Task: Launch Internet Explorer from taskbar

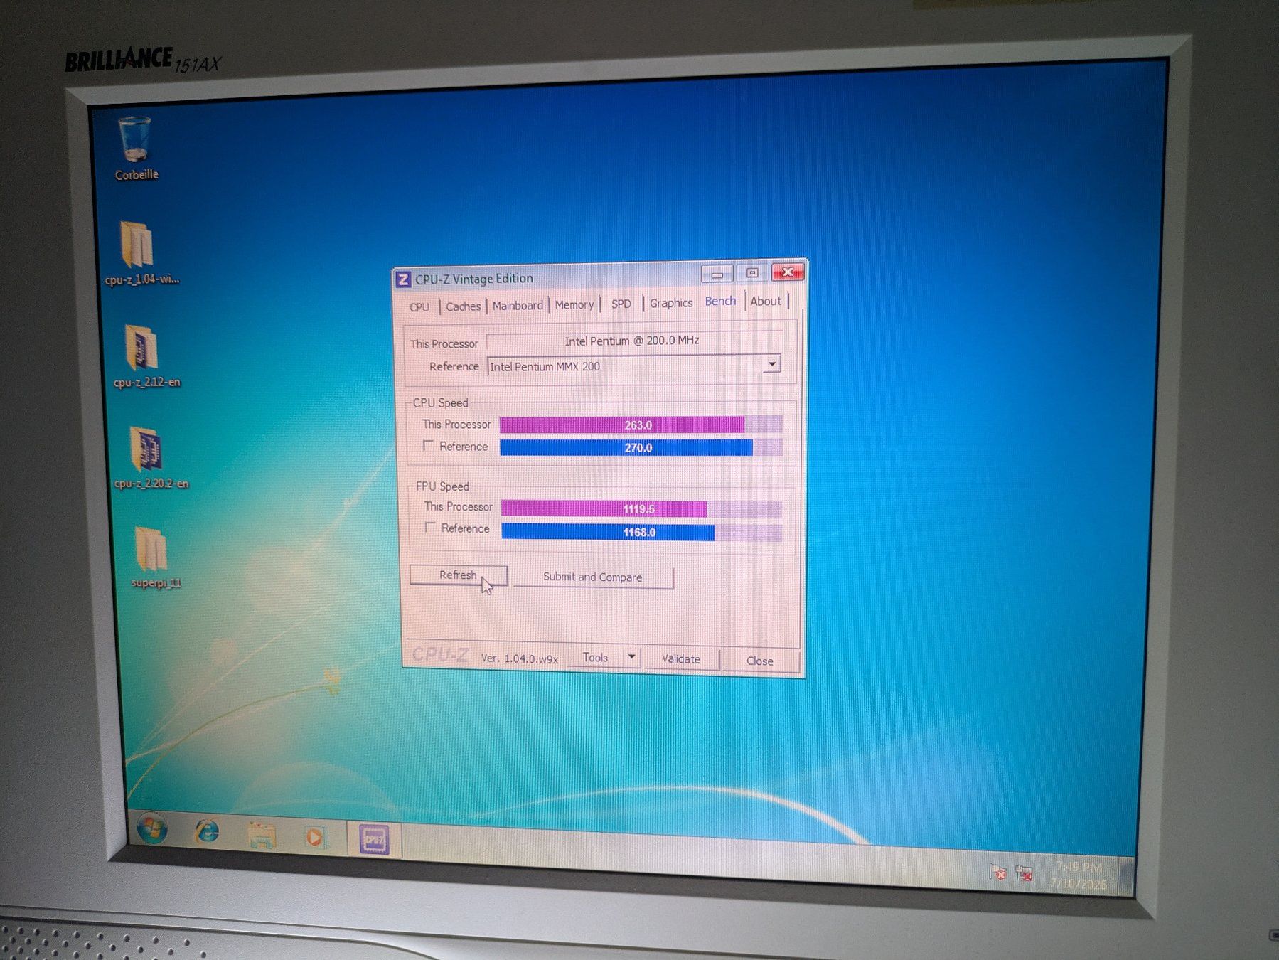Action: coord(207,831)
